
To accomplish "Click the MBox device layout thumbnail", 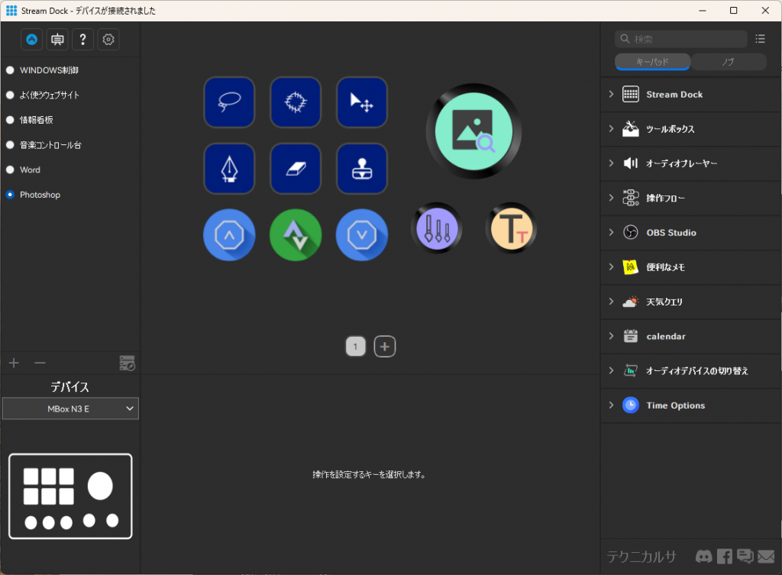I will (x=70, y=496).
